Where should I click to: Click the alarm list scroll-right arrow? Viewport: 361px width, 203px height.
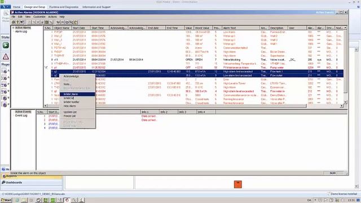[341, 105]
